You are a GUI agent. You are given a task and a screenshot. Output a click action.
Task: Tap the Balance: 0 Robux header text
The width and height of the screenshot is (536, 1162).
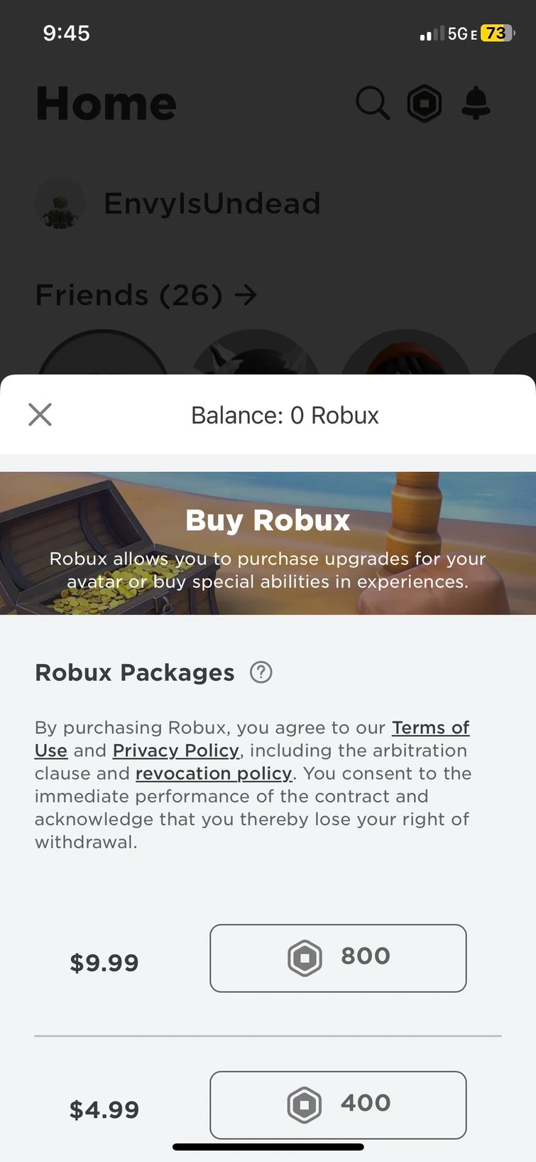pyautogui.click(x=285, y=414)
